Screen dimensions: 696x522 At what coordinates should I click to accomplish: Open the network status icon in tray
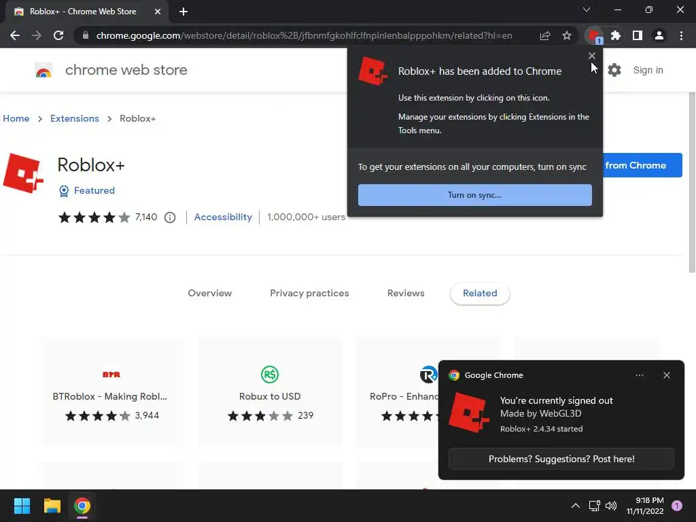[x=594, y=506]
